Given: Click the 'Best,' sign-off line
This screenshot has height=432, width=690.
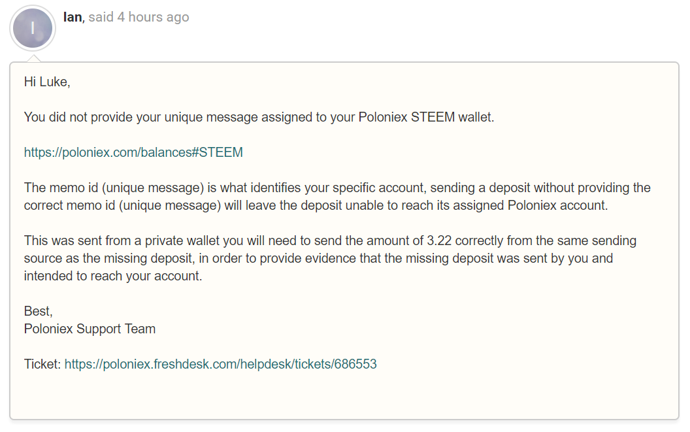Looking at the screenshot, I should click(37, 311).
